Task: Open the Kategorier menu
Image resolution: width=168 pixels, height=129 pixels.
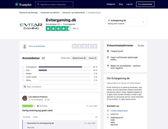Action: (111, 4)
